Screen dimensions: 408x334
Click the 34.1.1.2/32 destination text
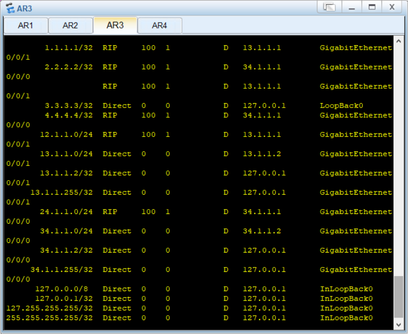(x=66, y=250)
